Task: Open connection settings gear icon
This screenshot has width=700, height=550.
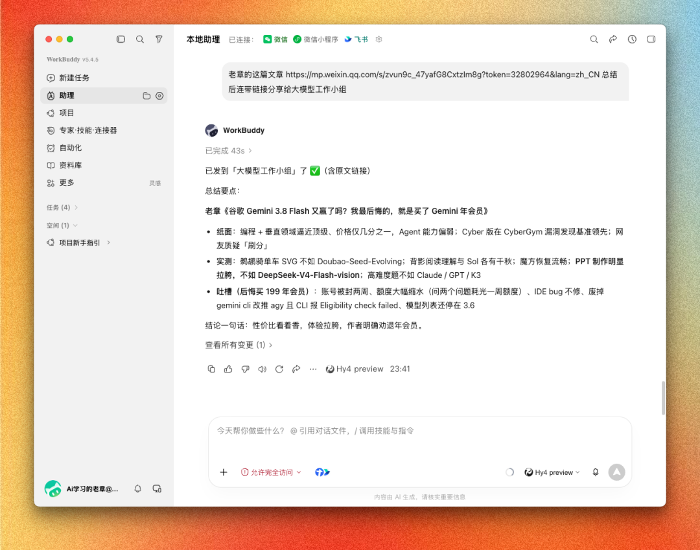Action: click(379, 40)
